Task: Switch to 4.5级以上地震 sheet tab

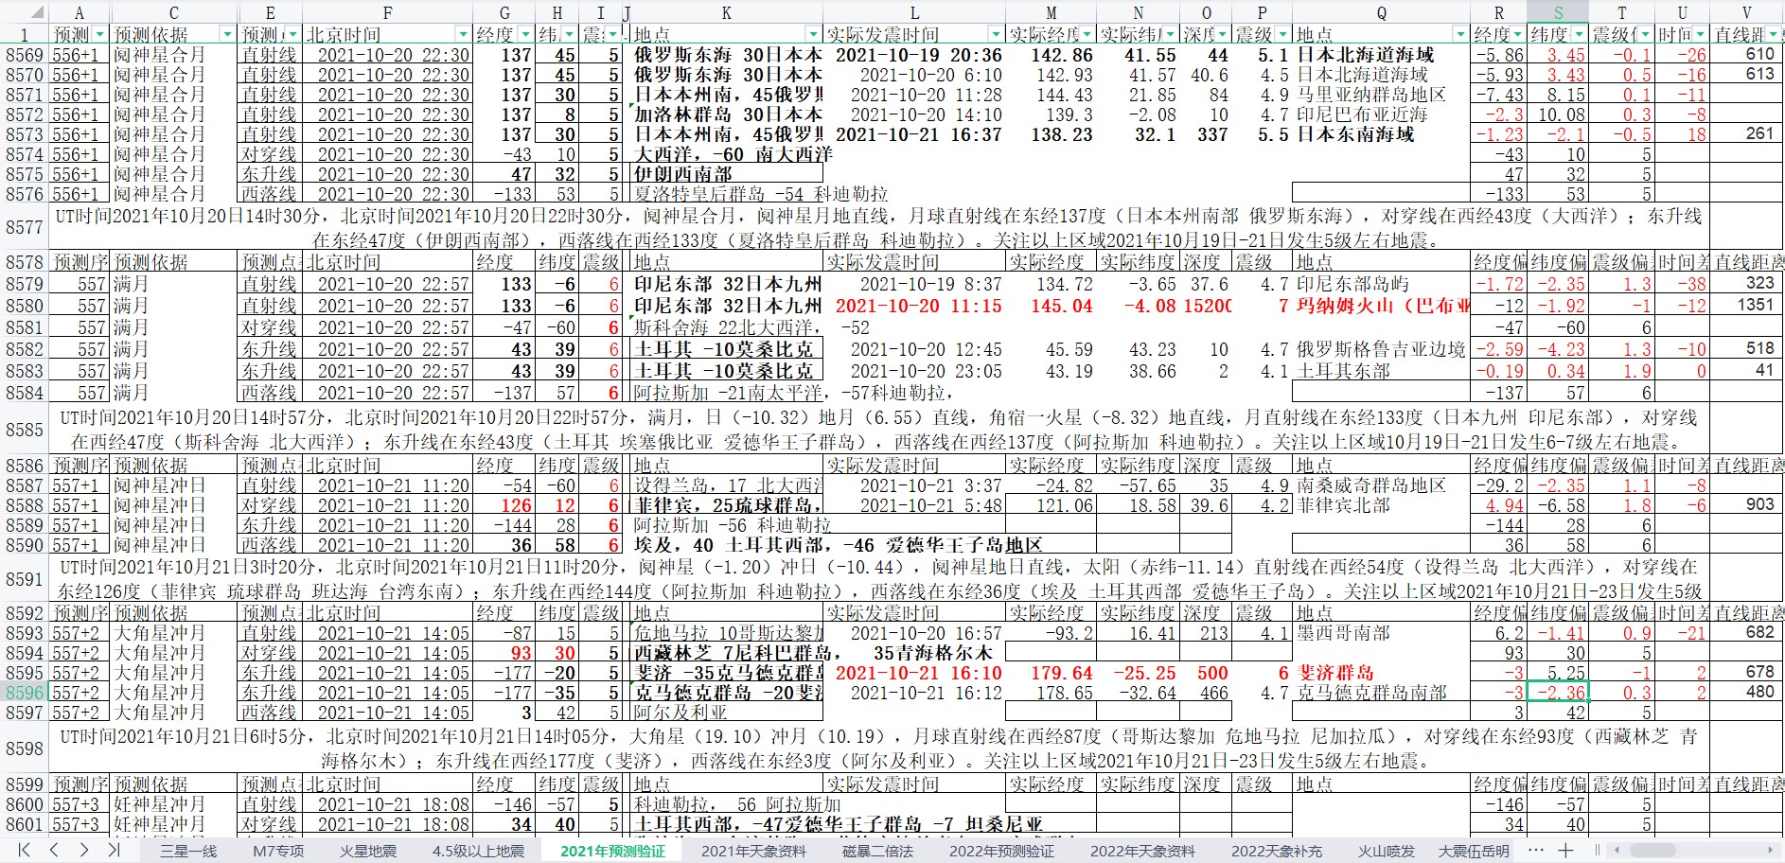Action: click(x=478, y=851)
